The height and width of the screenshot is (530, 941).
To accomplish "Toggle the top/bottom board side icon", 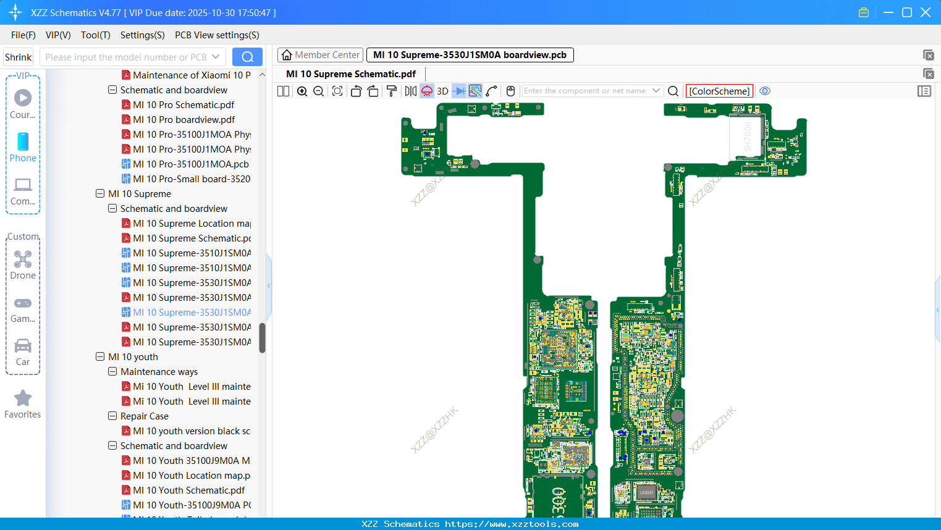I will (426, 91).
